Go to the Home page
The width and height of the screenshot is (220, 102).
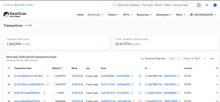click(80, 15)
